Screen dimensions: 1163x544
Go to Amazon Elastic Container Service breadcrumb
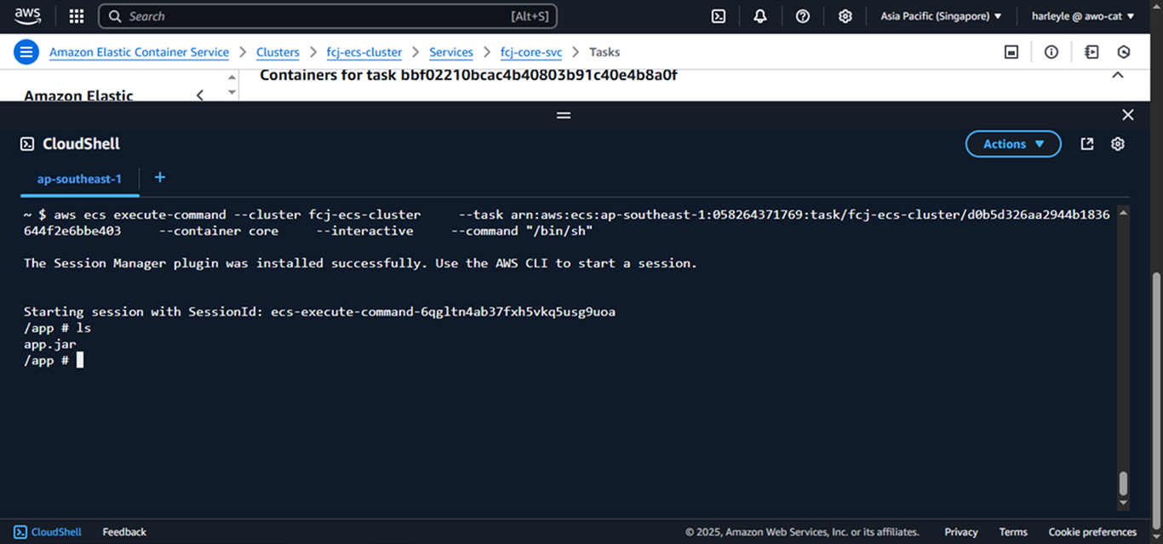tap(139, 52)
